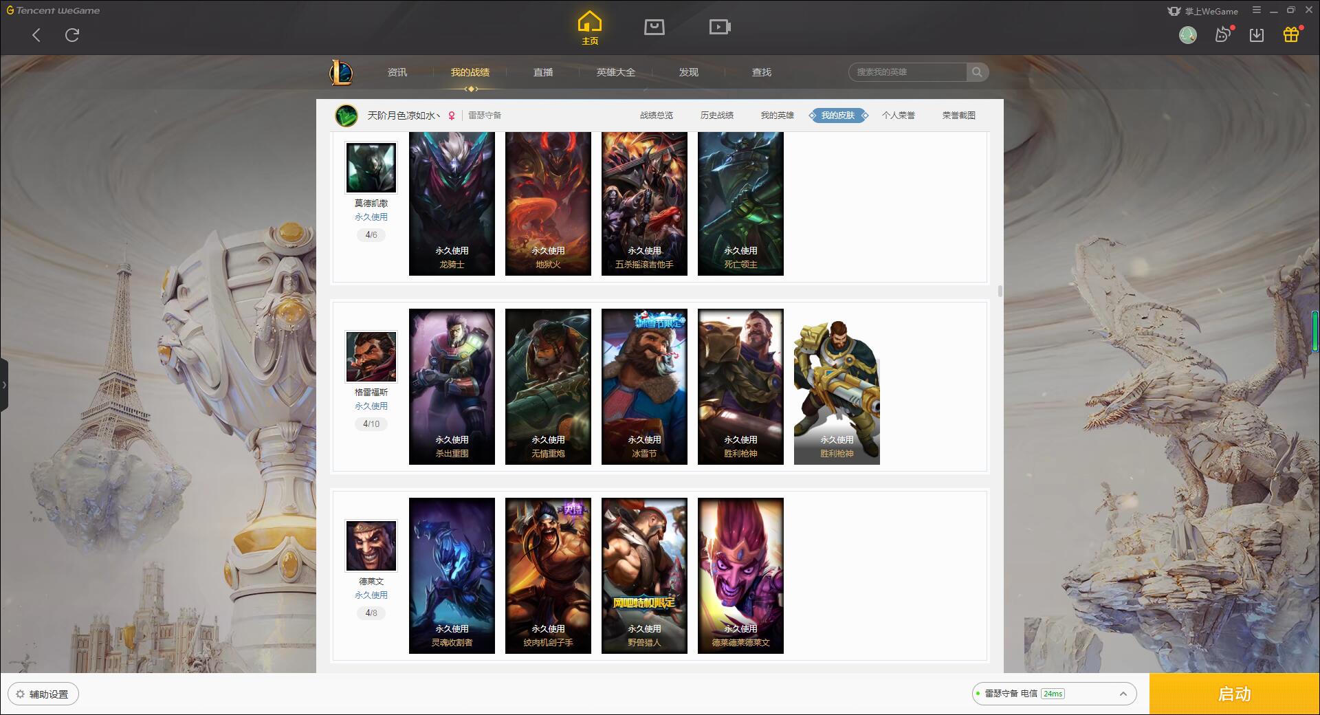This screenshot has height=715, width=1320.
Task: Go back with the left arrow icon
Action: [36, 35]
